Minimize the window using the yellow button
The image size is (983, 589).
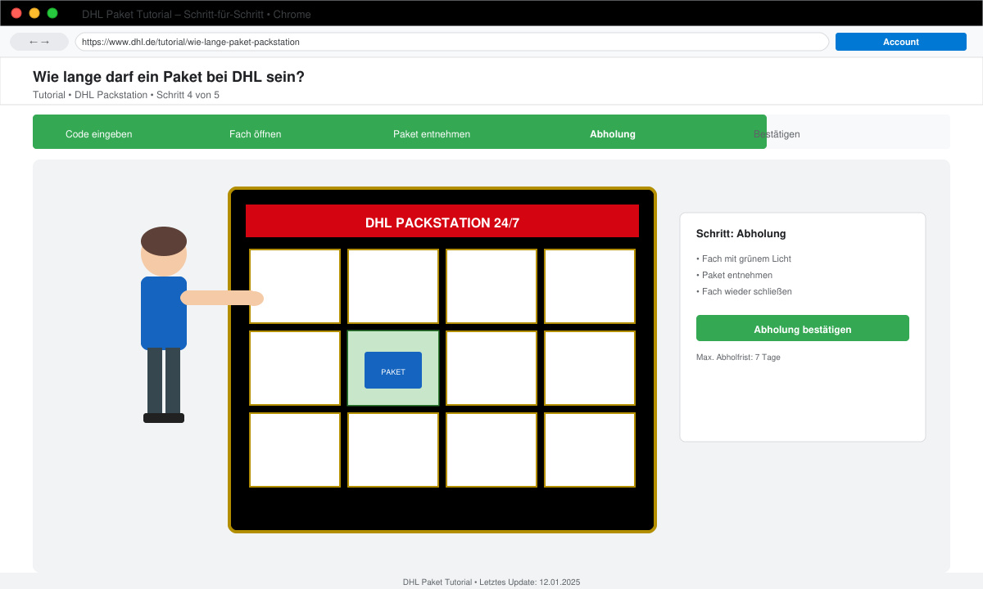click(34, 13)
